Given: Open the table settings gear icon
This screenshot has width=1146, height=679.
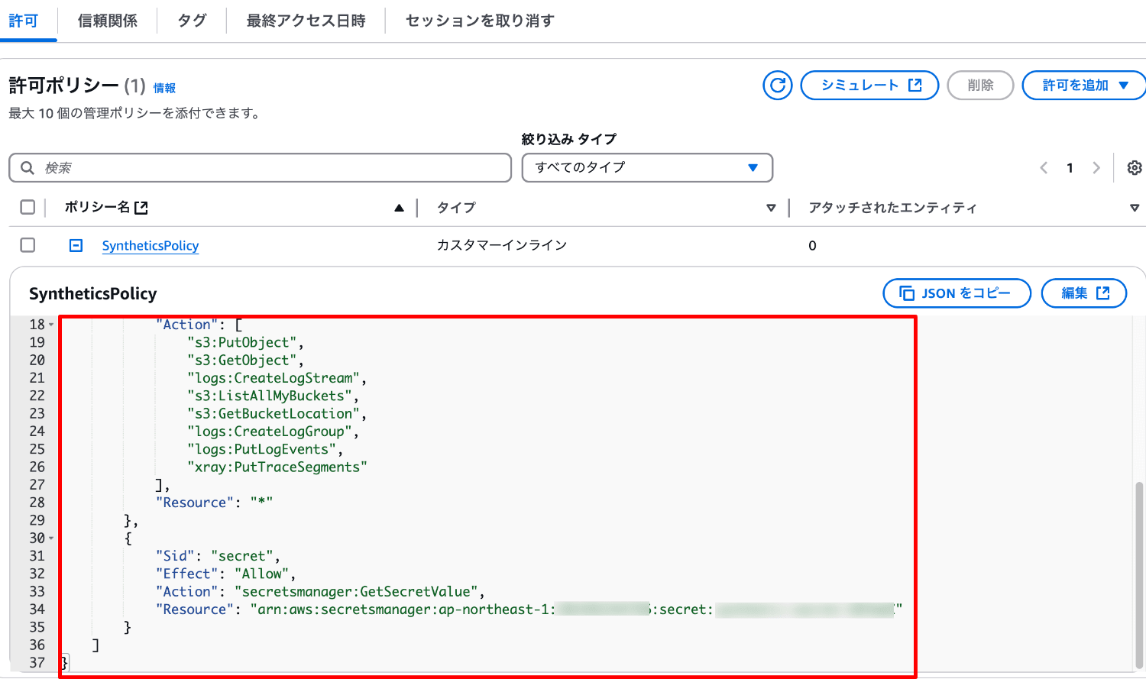Looking at the screenshot, I should [x=1135, y=167].
